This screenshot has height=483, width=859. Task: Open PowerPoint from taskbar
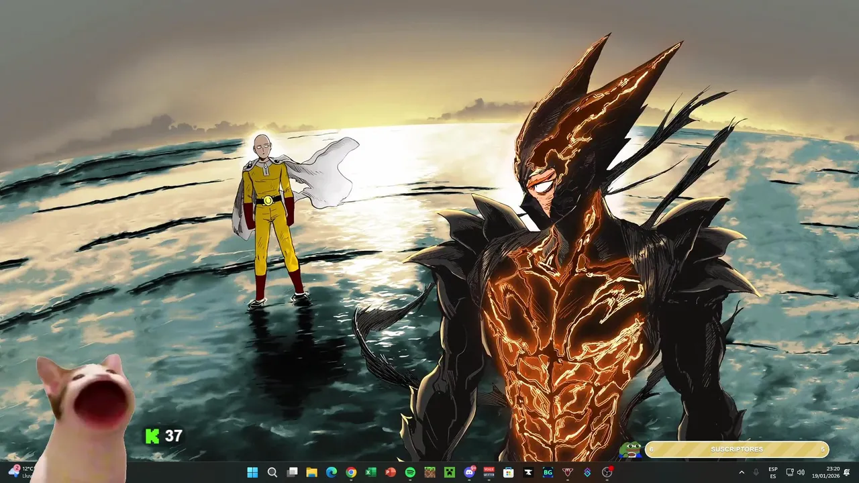pos(391,472)
